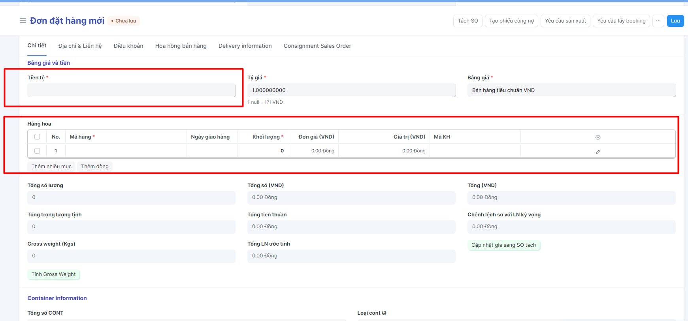Open the three-dots more actions menu

658,21
